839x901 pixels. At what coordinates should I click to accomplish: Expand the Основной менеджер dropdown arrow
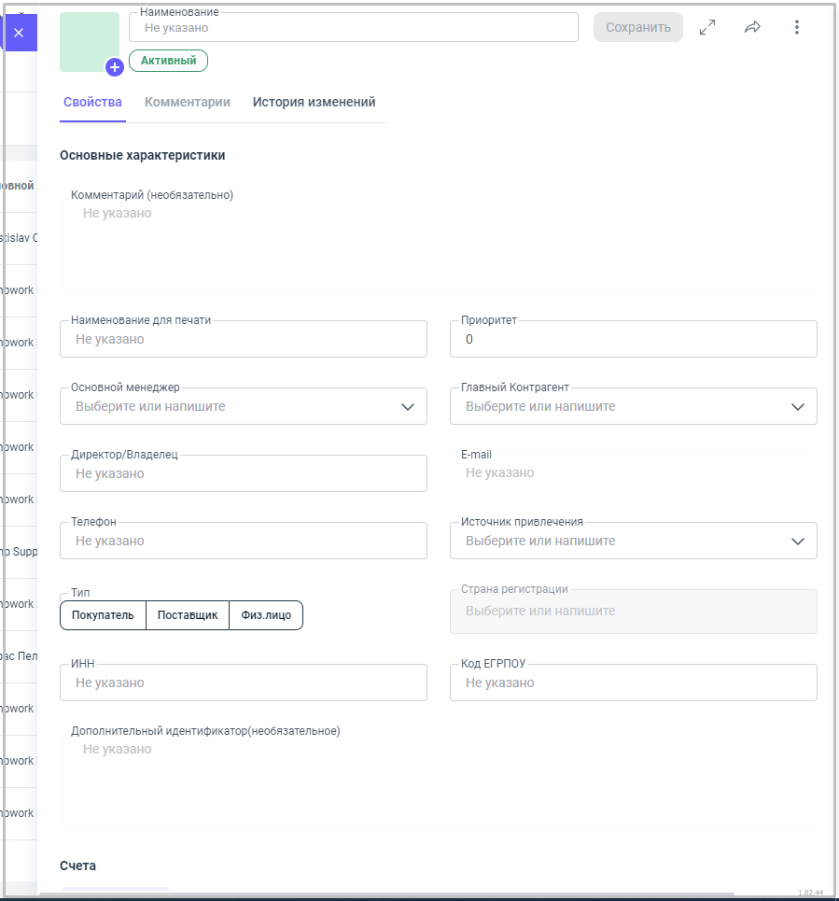[408, 407]
